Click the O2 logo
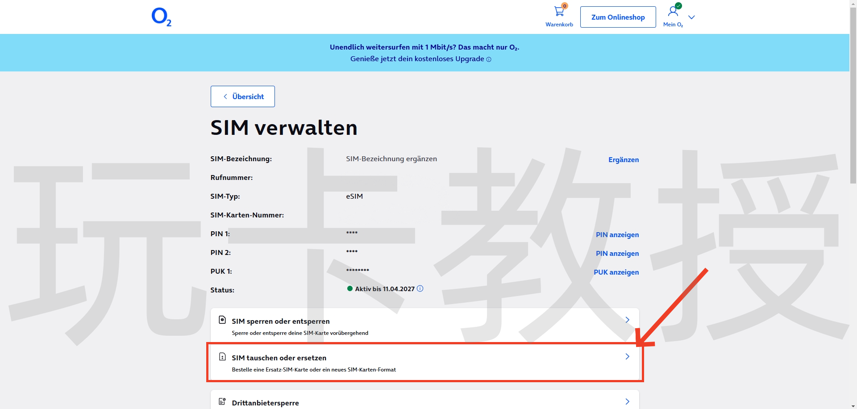 (162, 17)
